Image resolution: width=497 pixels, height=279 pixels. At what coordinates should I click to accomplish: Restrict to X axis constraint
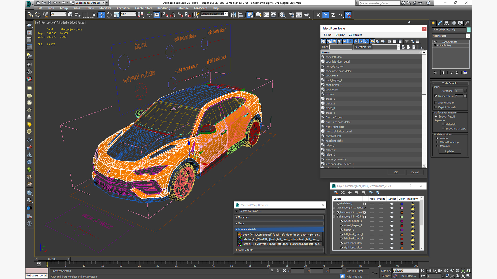point(318,15)
